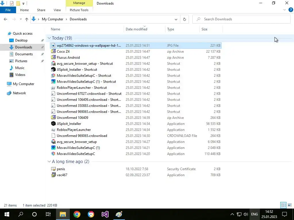The width and height of the screenshot is (294, 220).
Task: Collapse the Today (19) group
Action: [49, 38]
